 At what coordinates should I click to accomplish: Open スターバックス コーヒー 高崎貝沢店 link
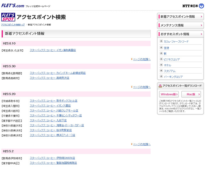tap(49, 78)
